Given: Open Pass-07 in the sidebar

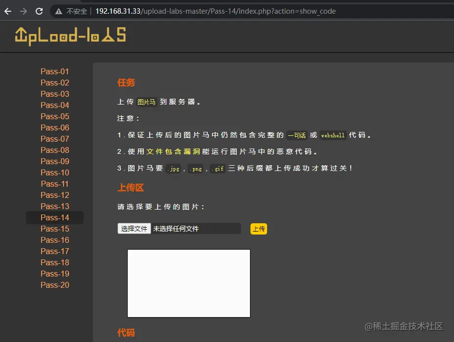Looking at the screenshot, I should pyautogui.click(x=55, y=139).
